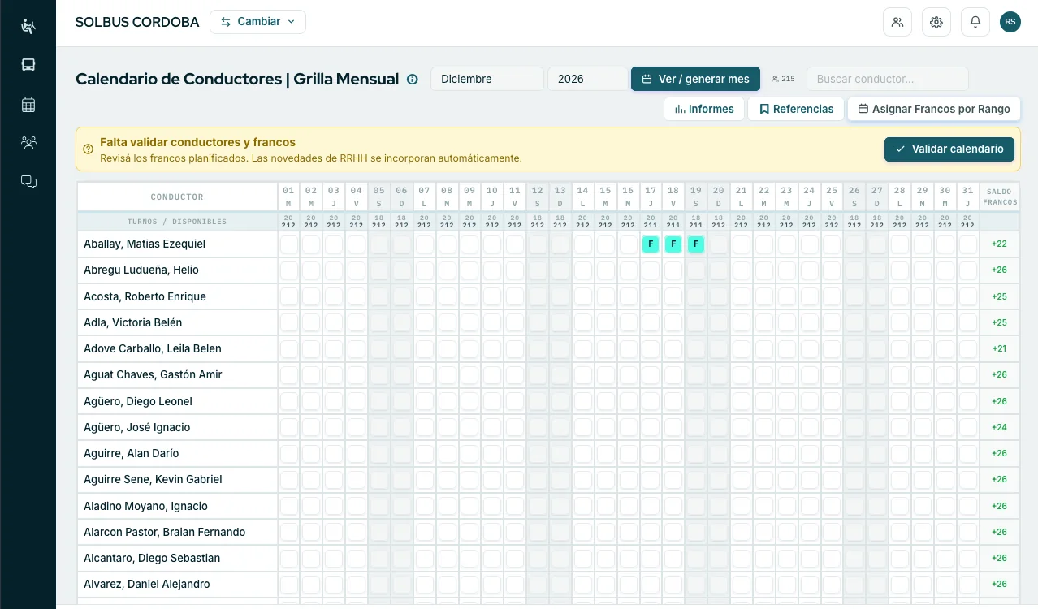Open the Diciembre month selector

(487, 79)
